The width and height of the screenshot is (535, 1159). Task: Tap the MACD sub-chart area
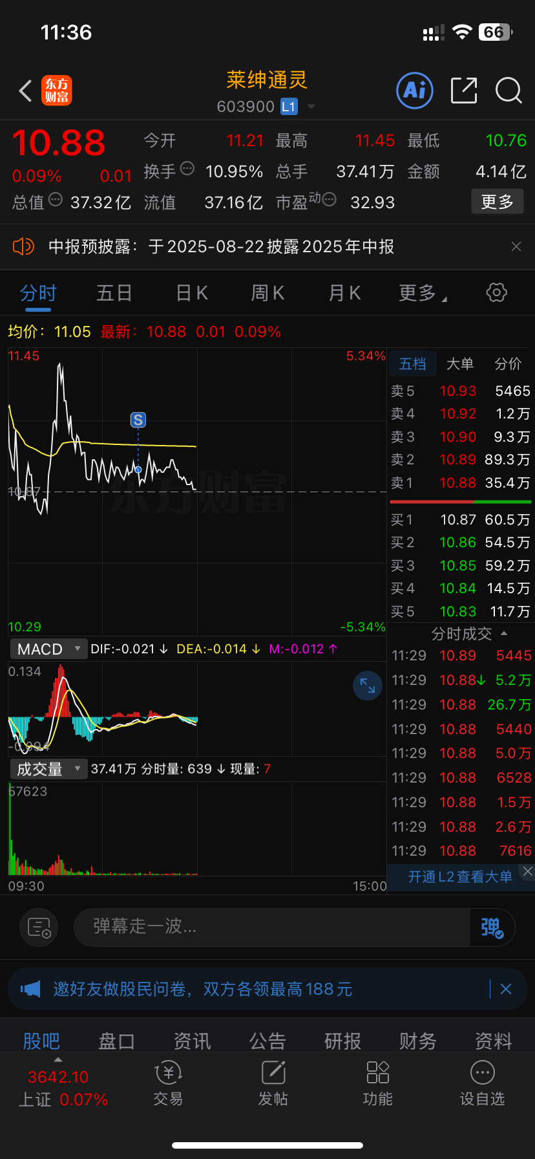click(x=197, y=708)
